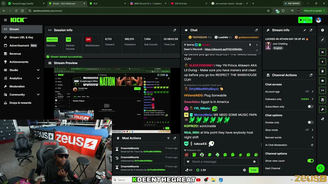Screen dimensions: 328x184
Task: Open Ask Gemini in browser
Action: (x=292, y=3)
